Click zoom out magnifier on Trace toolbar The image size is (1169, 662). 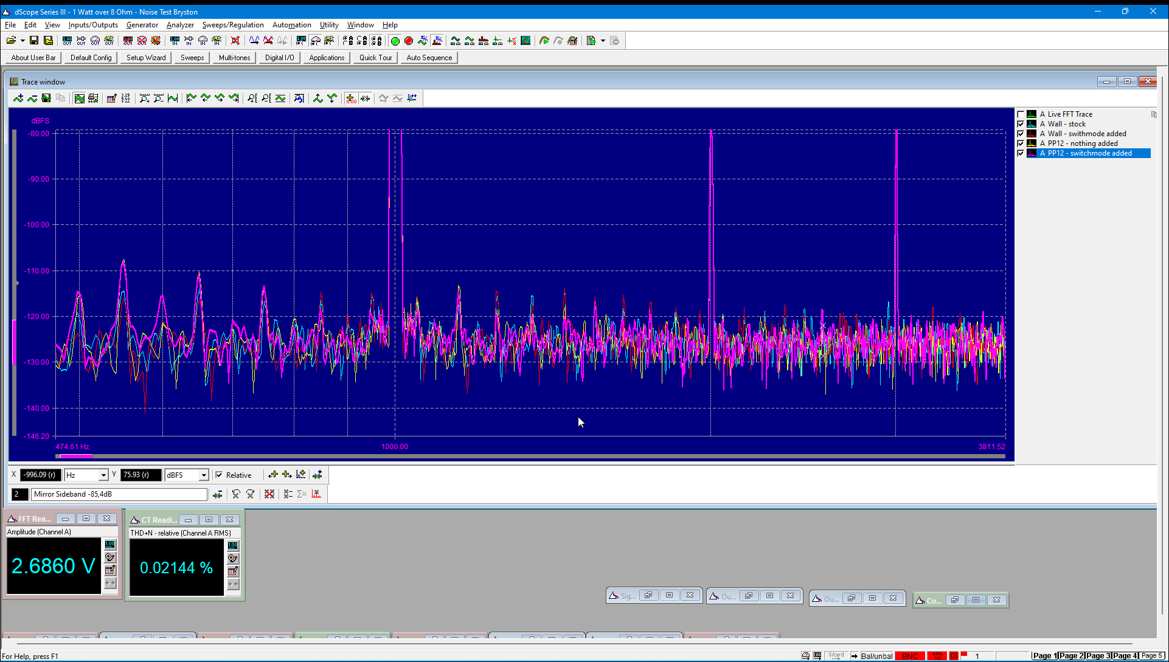[159, 98]
